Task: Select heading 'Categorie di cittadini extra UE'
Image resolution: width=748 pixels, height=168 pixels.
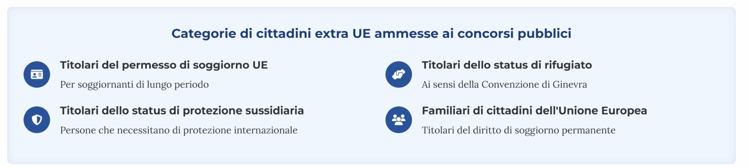Action: coord(271,33)
